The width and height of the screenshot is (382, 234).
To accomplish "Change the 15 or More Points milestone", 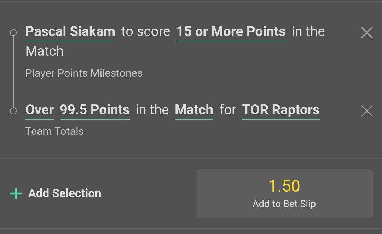I will point(231,32).
